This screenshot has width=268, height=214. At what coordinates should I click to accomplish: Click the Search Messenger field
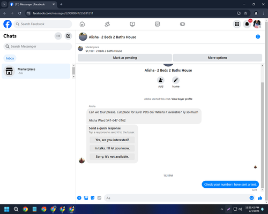coord(38,47)
